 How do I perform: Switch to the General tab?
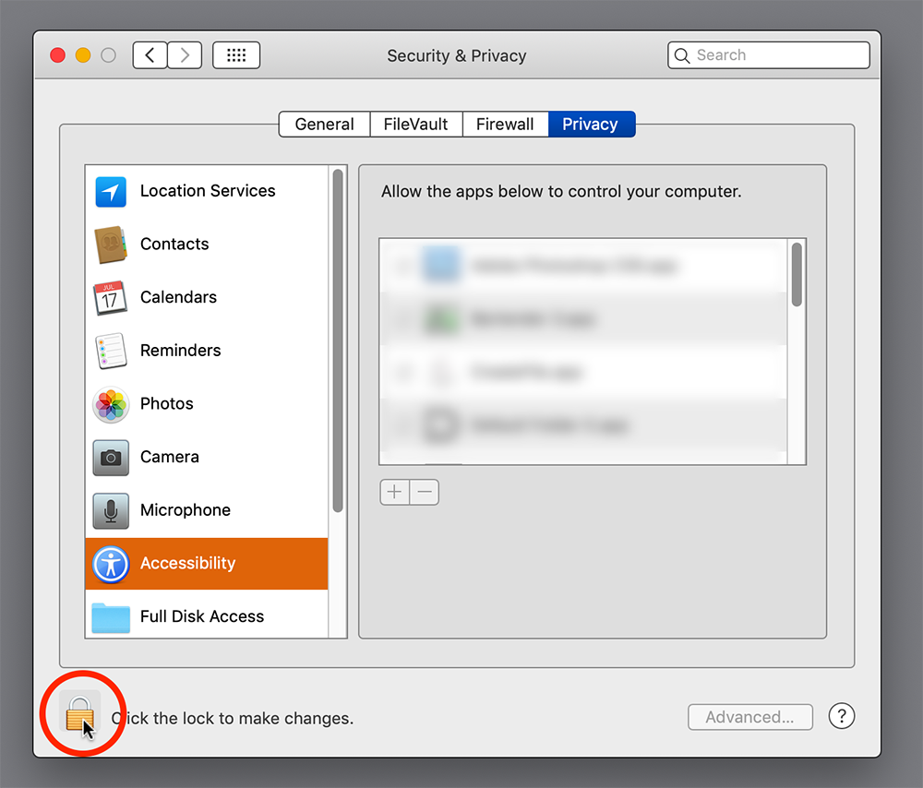tap(324, 125)
